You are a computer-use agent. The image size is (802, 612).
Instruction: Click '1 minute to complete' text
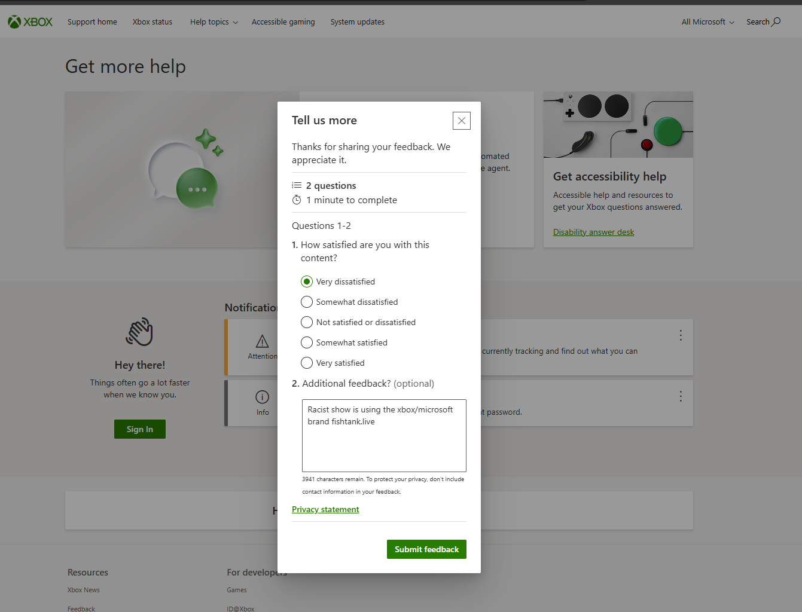coord(352,200)
